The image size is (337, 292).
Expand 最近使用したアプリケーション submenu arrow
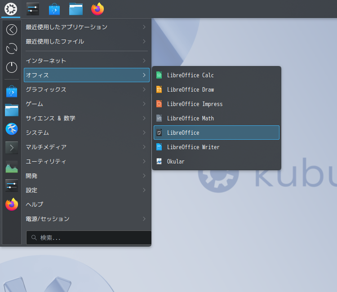pos(144,27)
